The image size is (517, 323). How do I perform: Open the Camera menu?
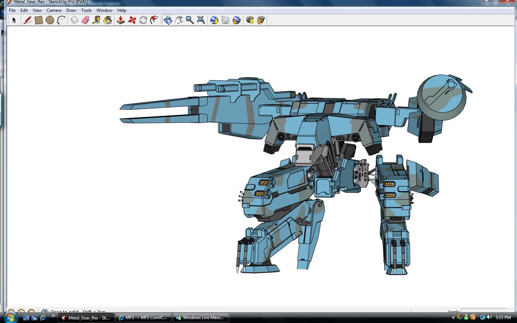pyautogui.click(x=54, y=10)
